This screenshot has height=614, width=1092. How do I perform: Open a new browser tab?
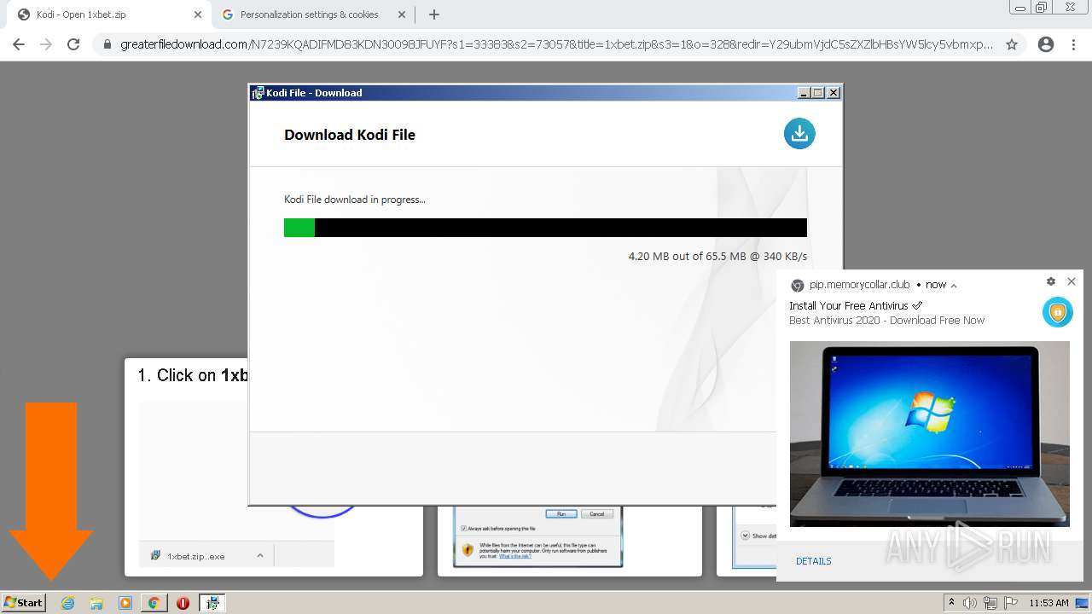(434, 14)
